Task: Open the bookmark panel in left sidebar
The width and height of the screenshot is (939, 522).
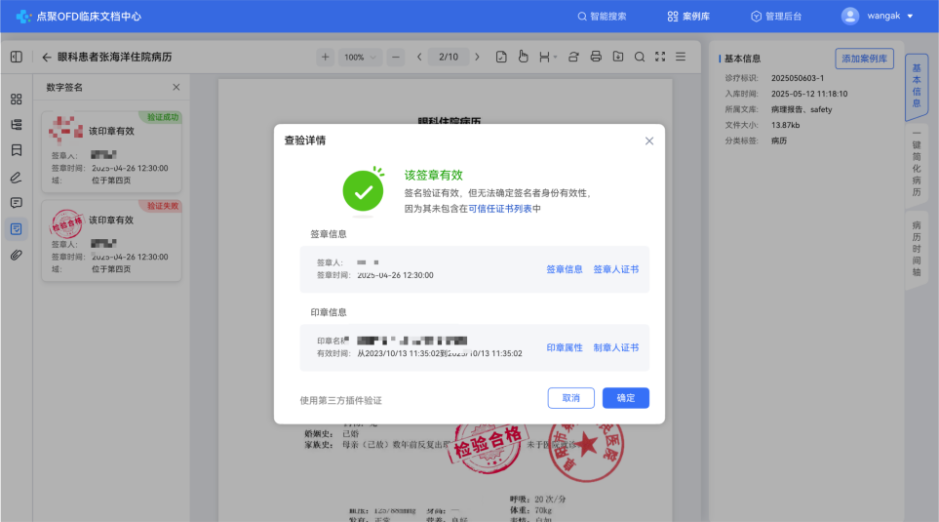Action: coord(17,150)
